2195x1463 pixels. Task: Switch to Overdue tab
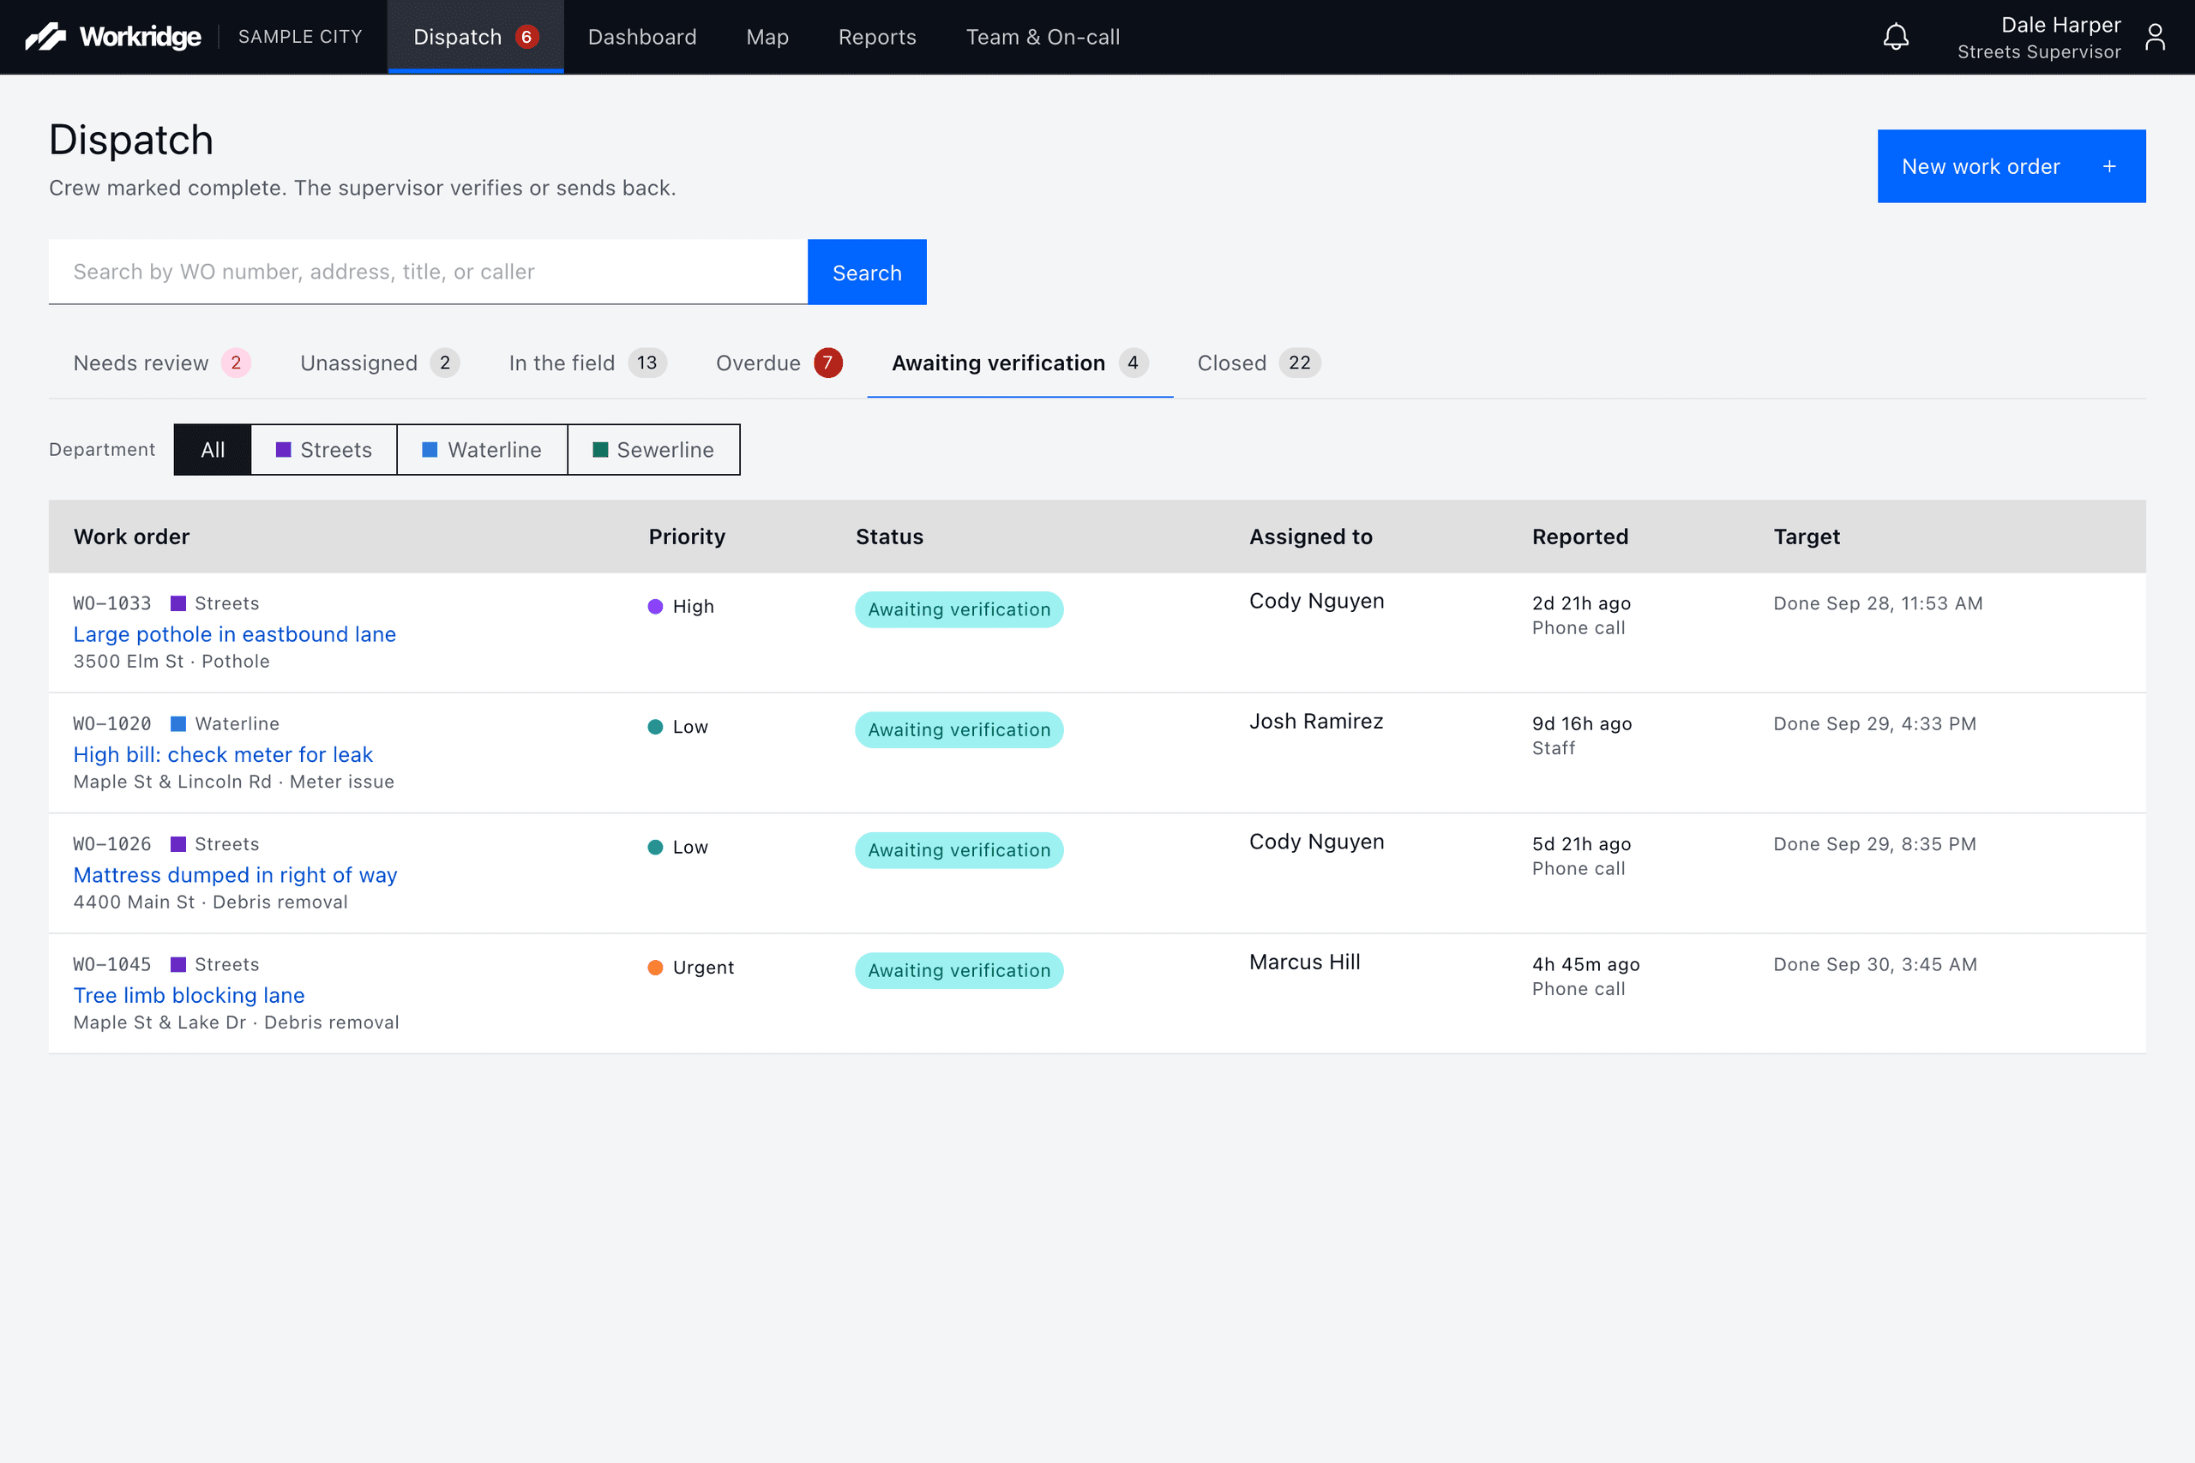779,363
